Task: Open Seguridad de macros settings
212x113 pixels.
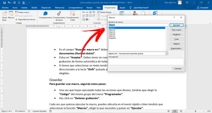Action: click(x=25, y=19)
